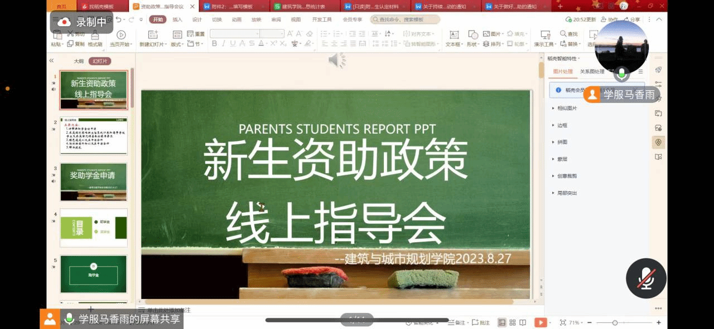Expand the 创意裁剪 section

click(x=565, y=176)
